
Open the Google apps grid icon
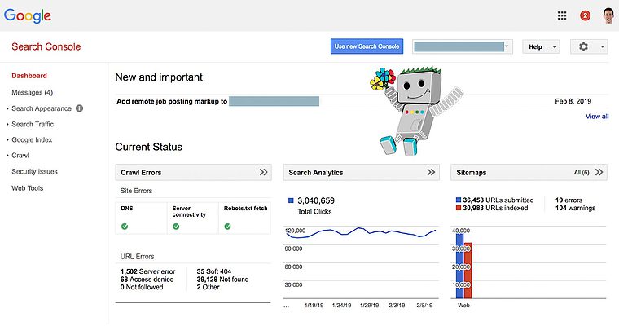click(x=562, y=15)
